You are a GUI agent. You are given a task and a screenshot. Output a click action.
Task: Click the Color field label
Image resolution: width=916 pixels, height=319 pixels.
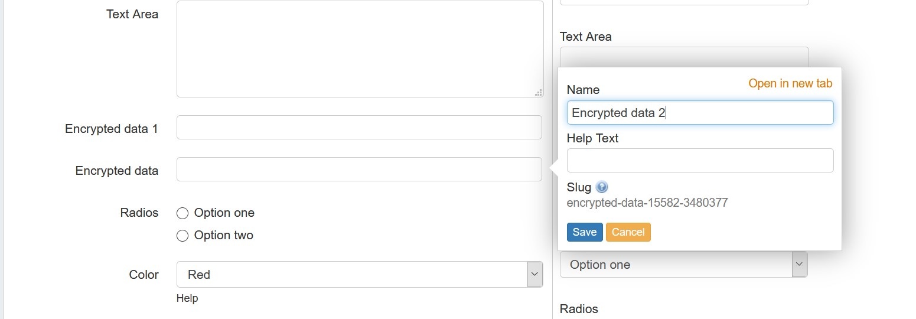(144, 275)
